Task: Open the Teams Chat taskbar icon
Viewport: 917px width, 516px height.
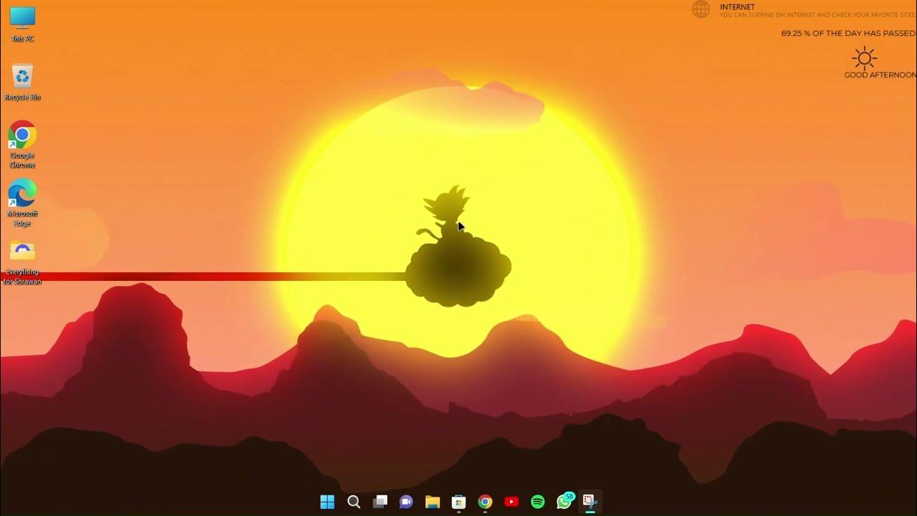Action: [406, 502]
